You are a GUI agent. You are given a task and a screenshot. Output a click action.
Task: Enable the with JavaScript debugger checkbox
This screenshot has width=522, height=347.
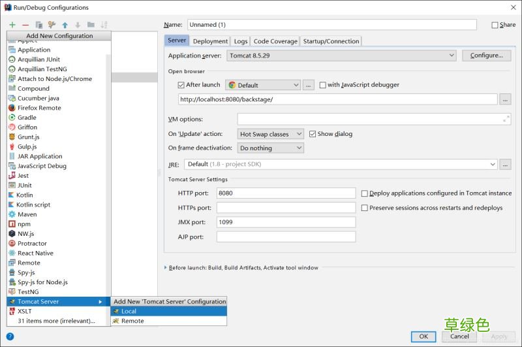(323, 85)
